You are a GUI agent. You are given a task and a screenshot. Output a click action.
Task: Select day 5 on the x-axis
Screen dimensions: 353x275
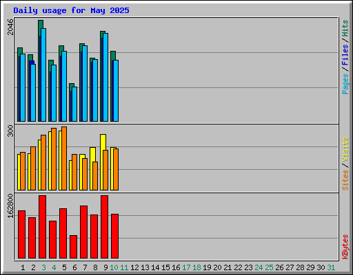(x=64, y=267)
